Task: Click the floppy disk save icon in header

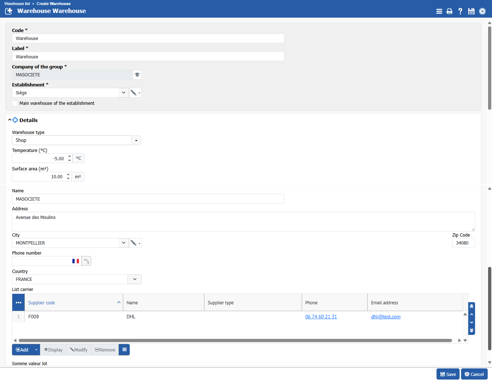Action: (471, 11)
